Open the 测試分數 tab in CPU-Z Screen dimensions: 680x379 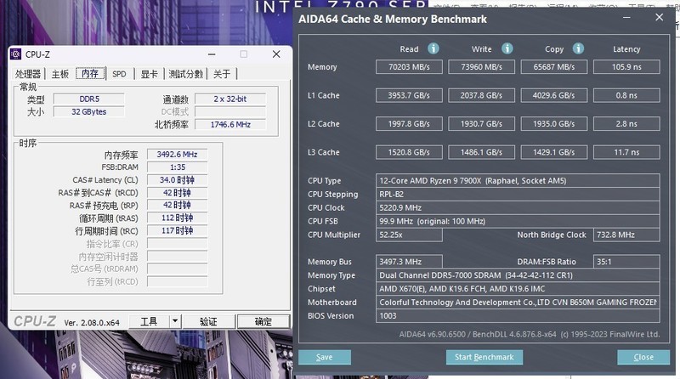[185, 74]
